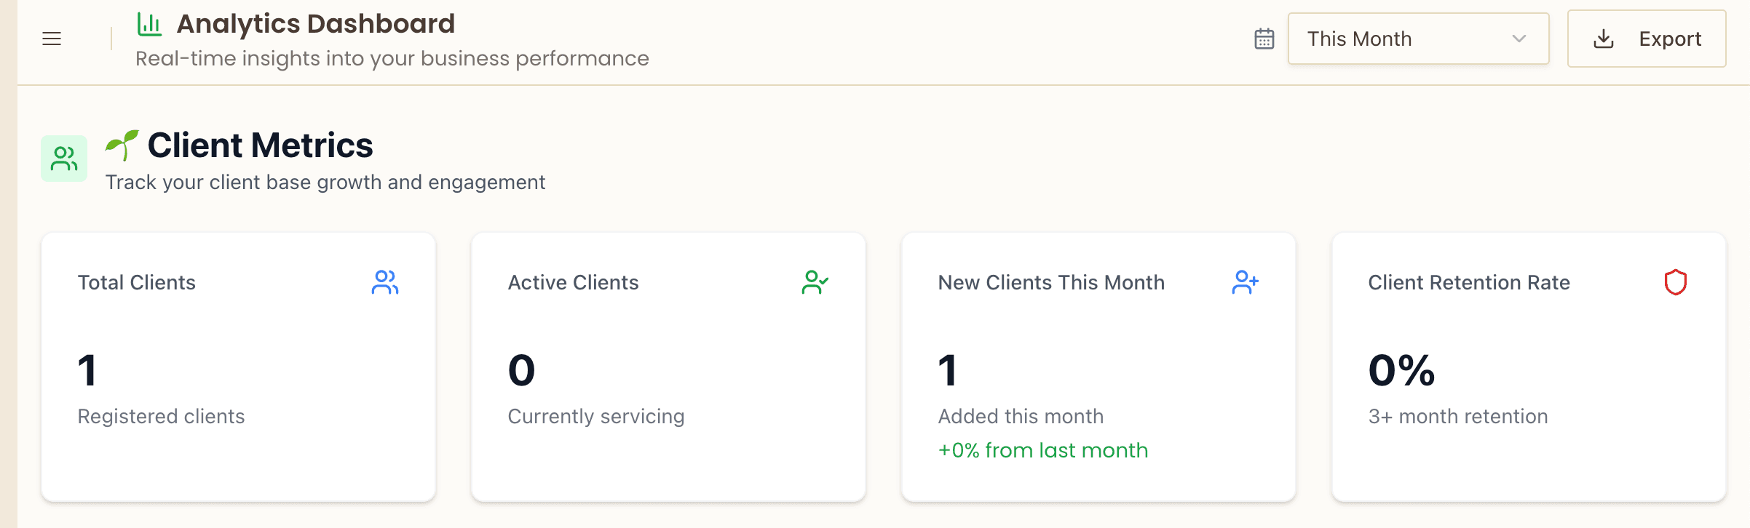Click the Analytics Dashboard title
The height and width of the screenshot is (528, 1750).
[315, 24]
